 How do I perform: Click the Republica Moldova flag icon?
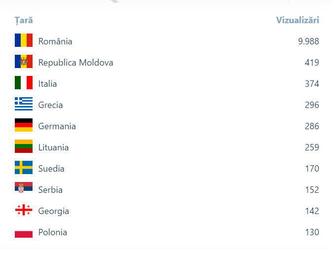[24, 62]
